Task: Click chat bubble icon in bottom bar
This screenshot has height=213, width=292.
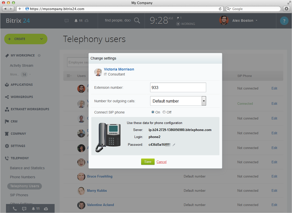Action: tap(24, 209)
